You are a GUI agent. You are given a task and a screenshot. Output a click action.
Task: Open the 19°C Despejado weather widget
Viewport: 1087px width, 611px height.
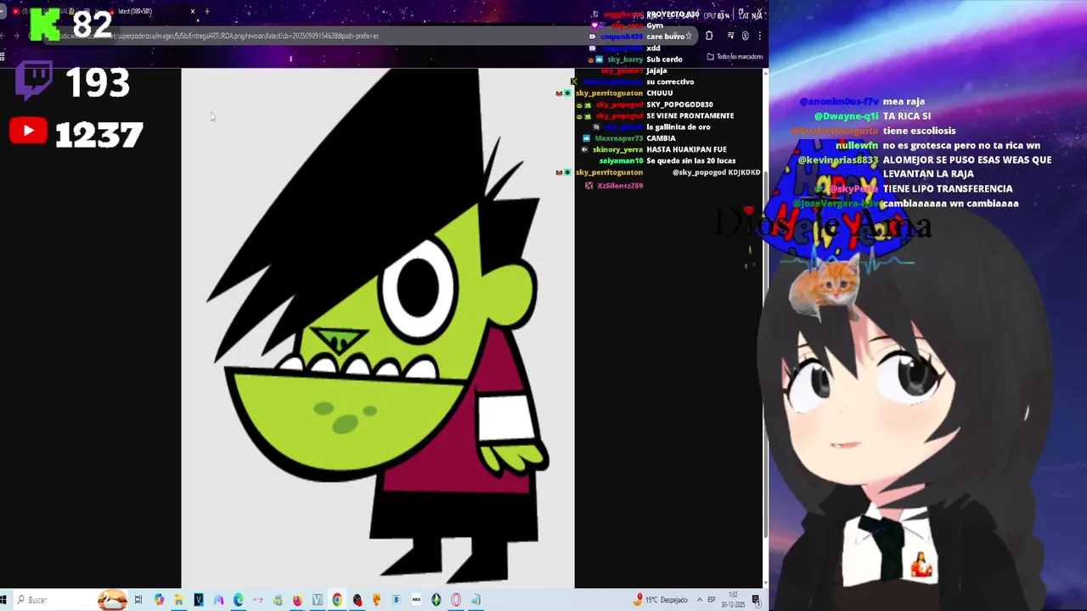point(662,600)
